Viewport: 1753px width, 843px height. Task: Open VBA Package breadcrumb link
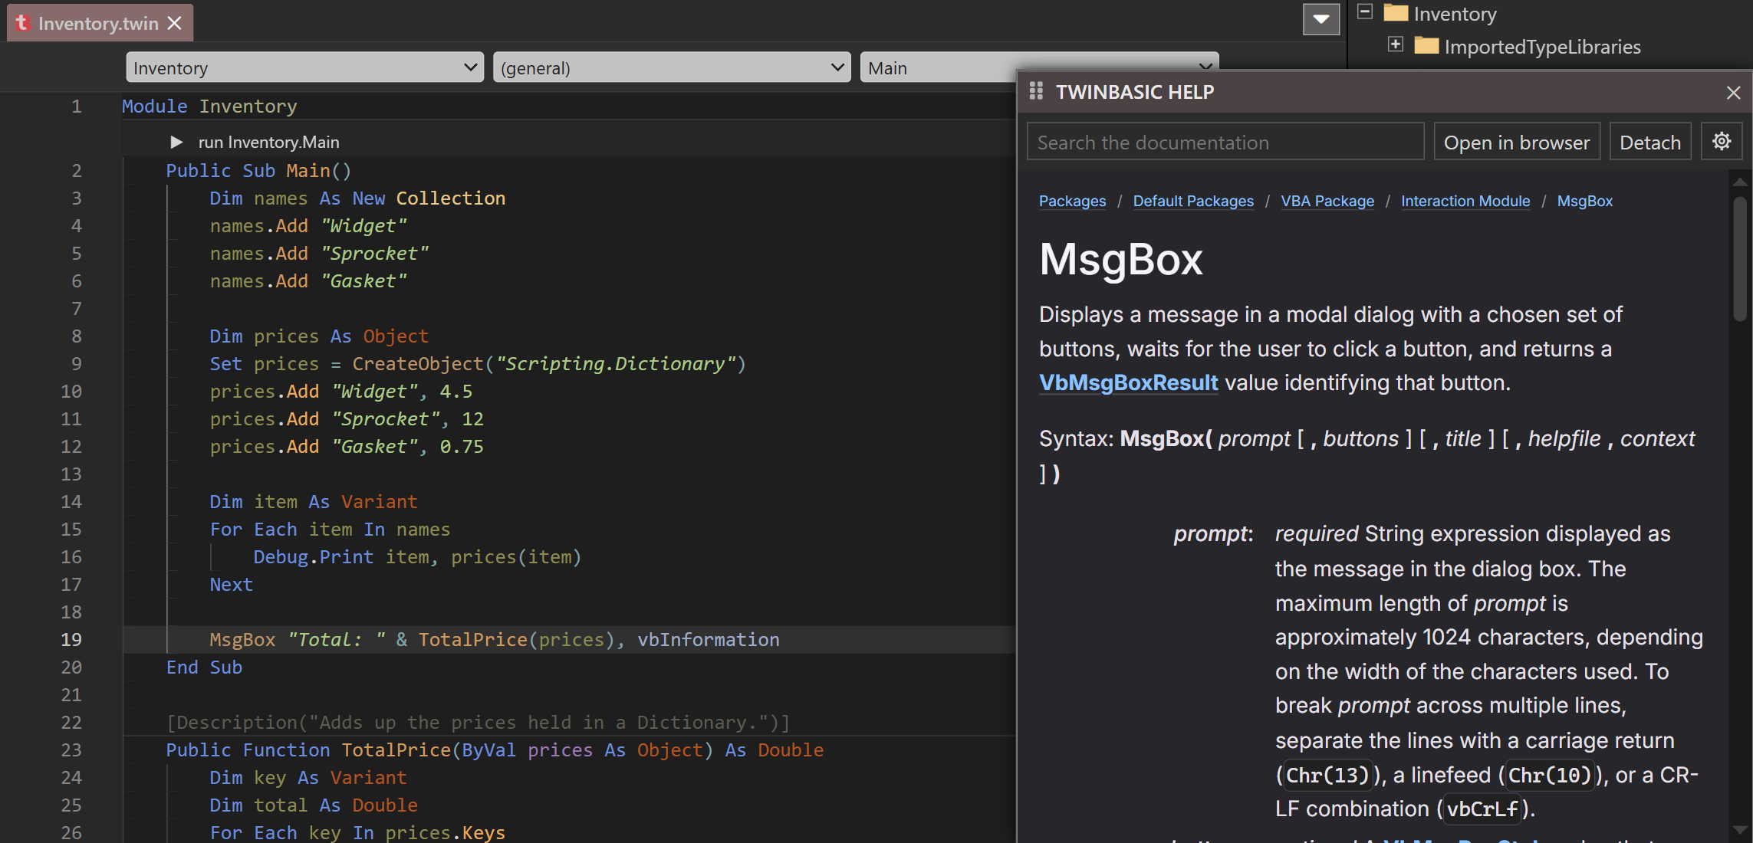point(1327,201)
